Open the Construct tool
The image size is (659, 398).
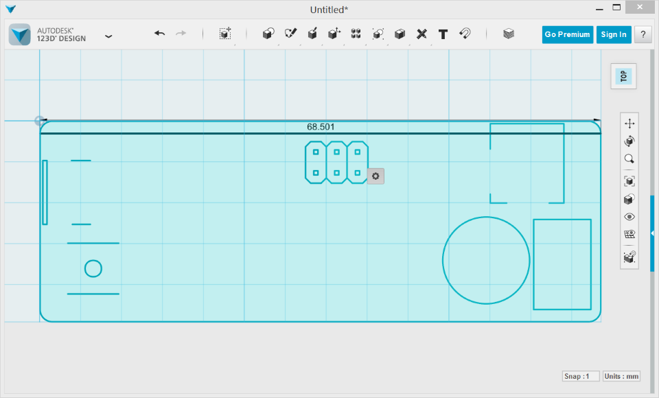click(x=312, y=34)
